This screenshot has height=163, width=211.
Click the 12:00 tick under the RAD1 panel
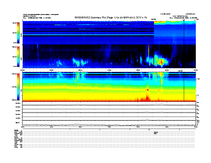point(109,70)
